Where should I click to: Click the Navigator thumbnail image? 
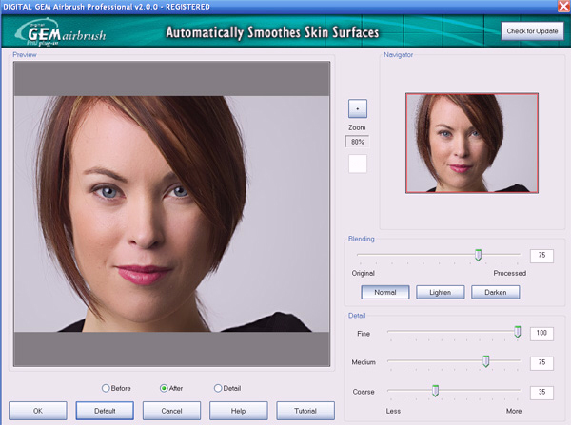pos(471,143)
